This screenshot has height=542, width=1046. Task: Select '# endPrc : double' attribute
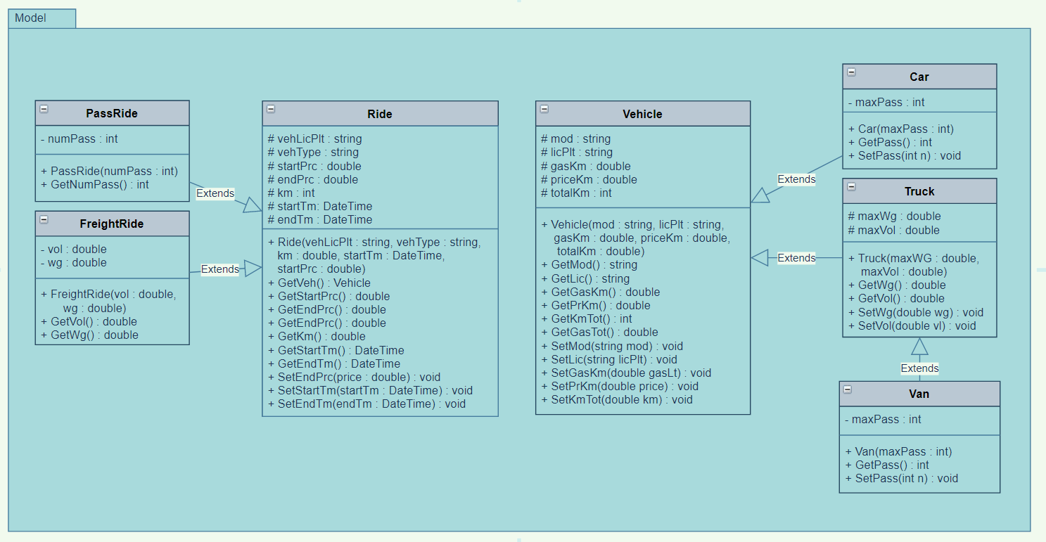312,179
